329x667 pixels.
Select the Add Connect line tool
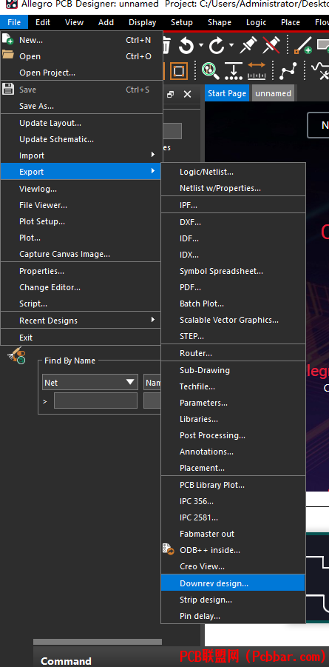(302, 45)
